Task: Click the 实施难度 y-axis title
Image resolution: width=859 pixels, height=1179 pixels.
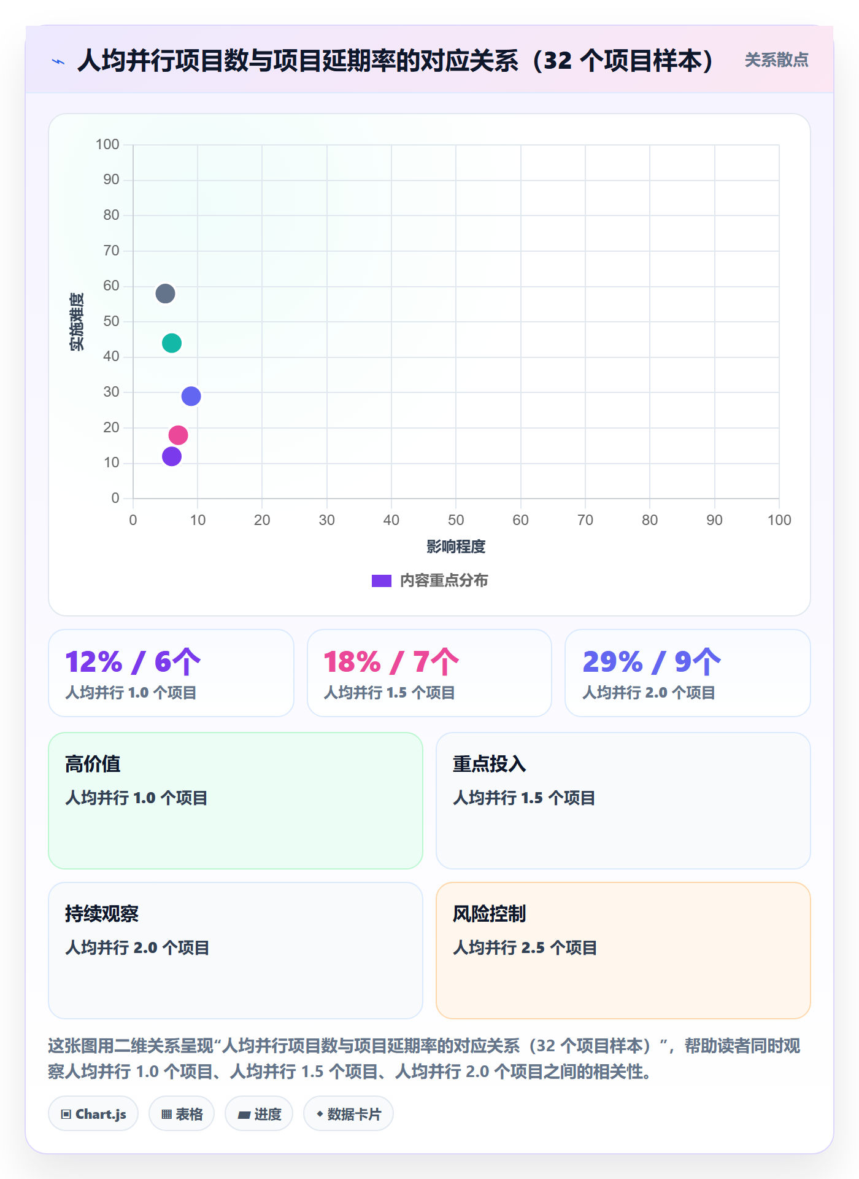Action: tap(77, 322)
